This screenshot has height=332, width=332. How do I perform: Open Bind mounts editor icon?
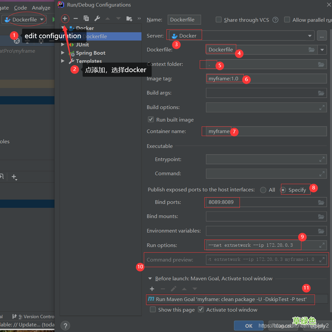[x=321, y=217]
